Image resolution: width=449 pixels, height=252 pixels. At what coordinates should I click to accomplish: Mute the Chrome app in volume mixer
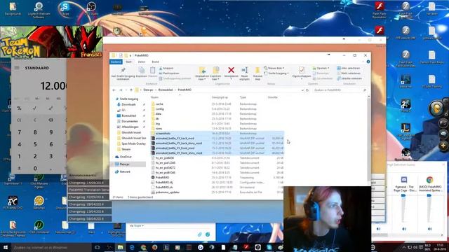click(x=429, y=229)
